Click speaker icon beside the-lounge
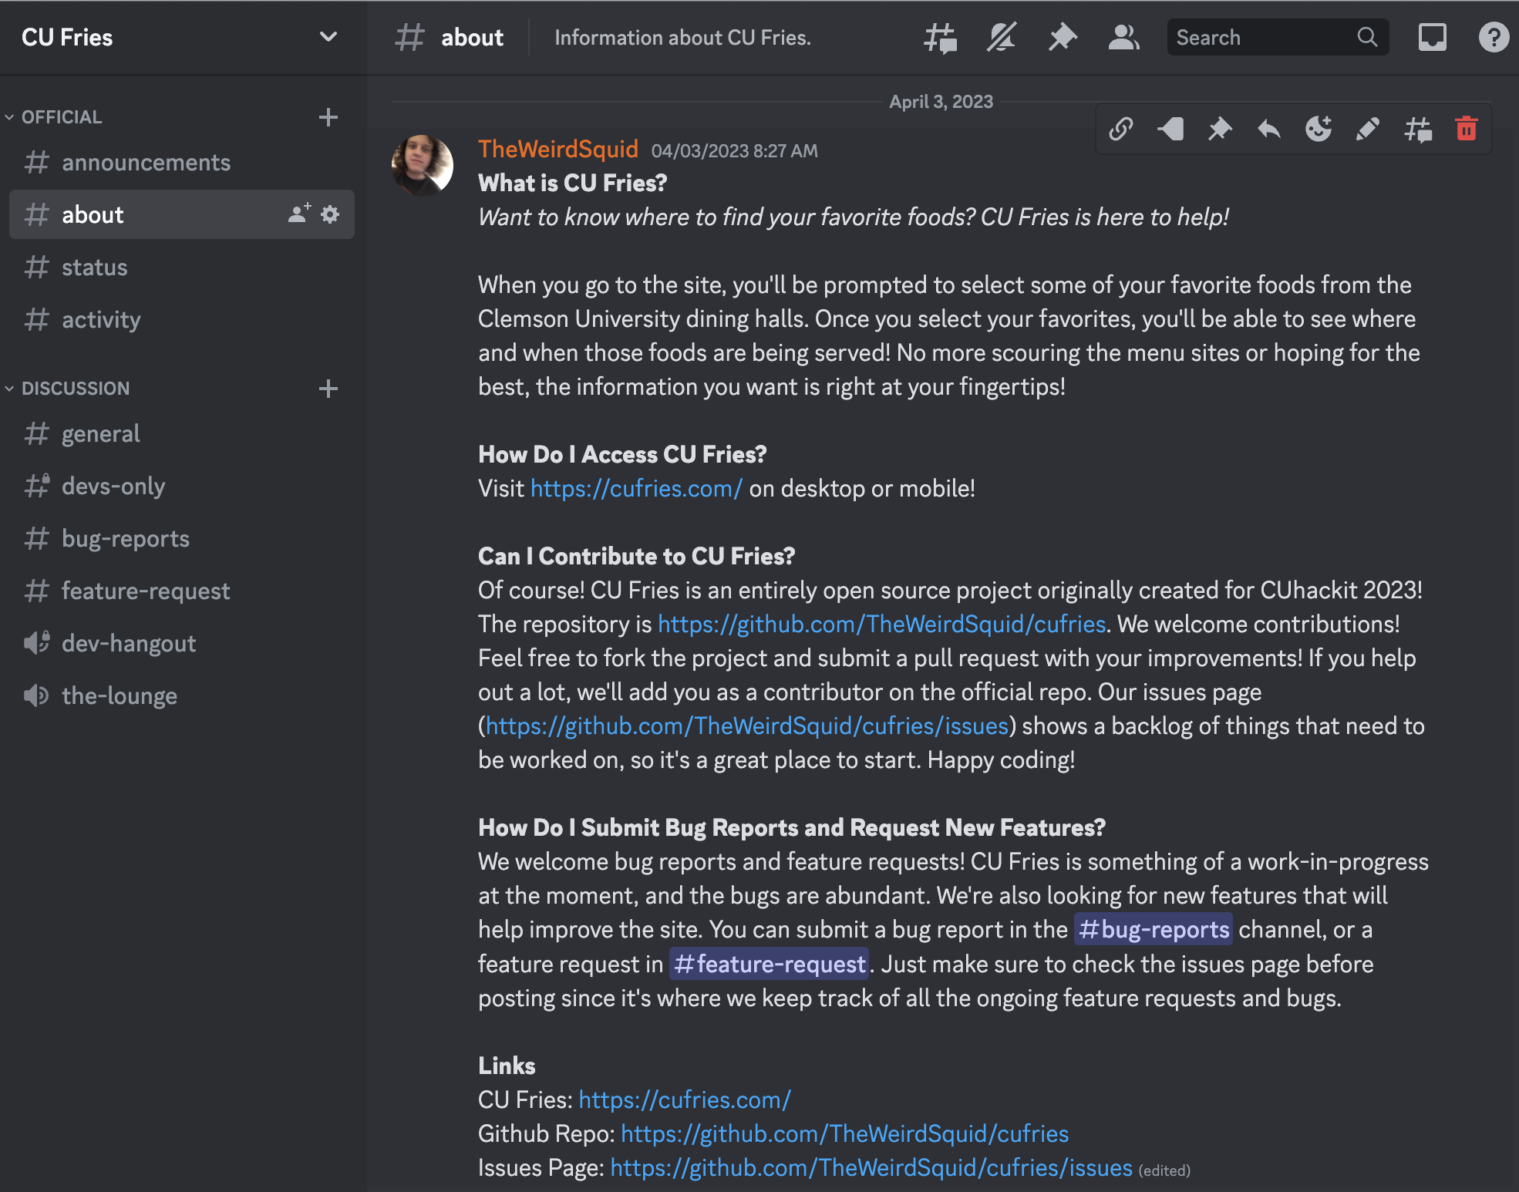The image size is (1519, 1192). coord(36,695)
